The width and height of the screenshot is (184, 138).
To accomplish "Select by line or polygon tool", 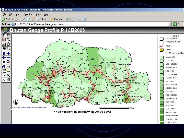I will click(x=8, y=75).
